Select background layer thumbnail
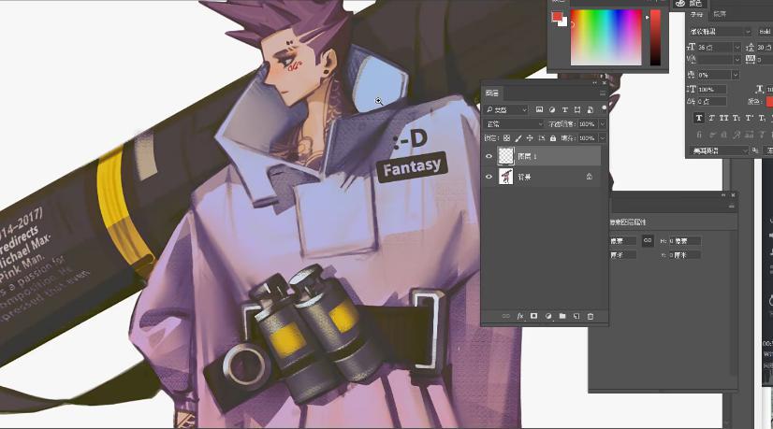The image size is (773, 429). point(505,177)
